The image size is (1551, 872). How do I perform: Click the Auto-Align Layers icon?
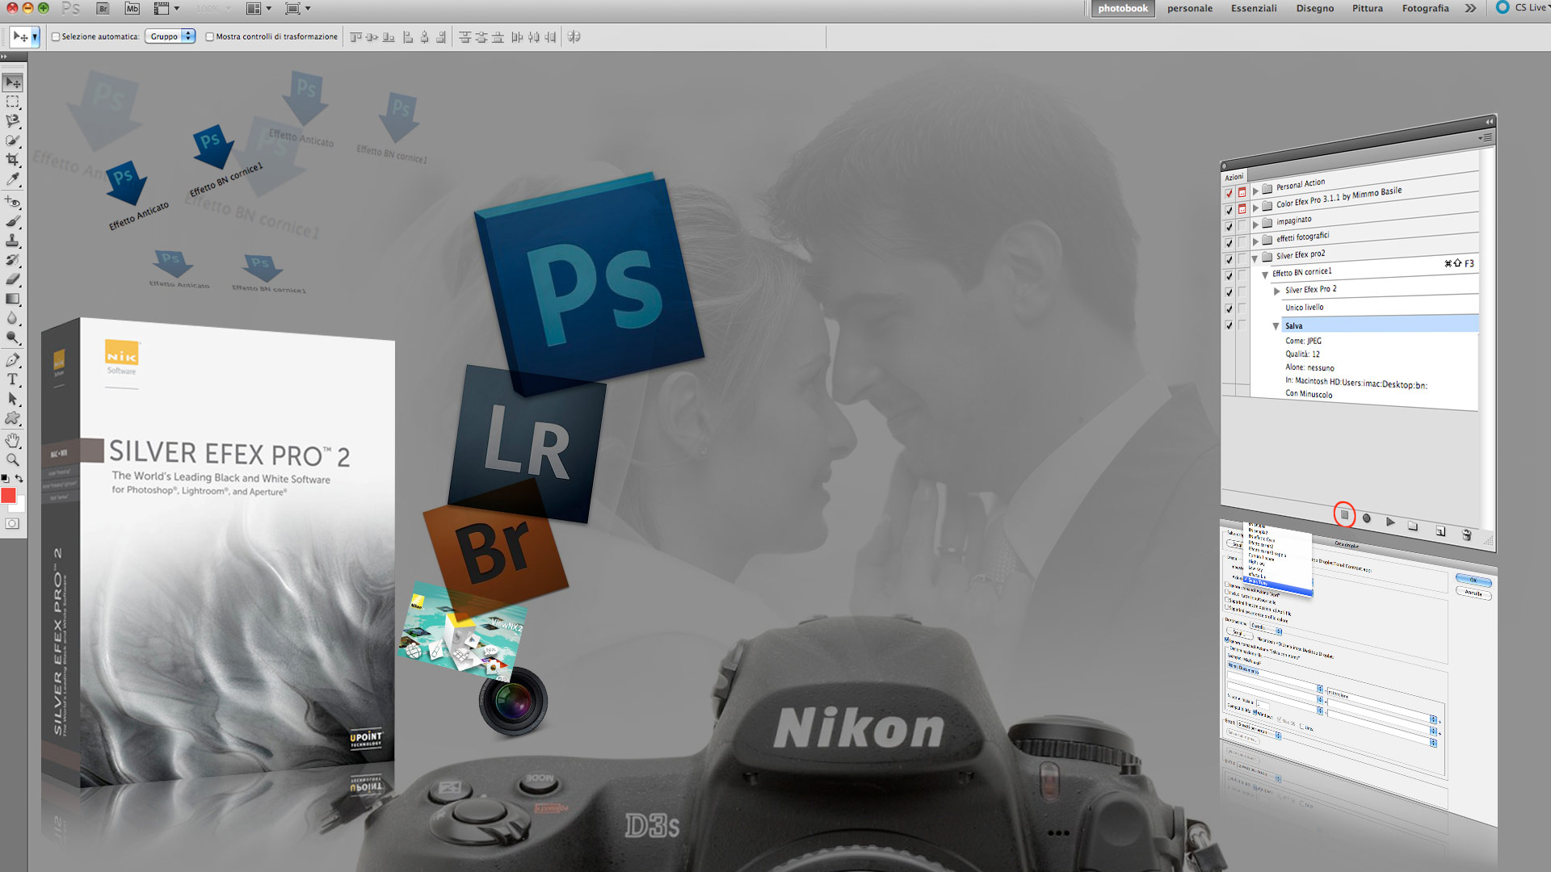pyautogui.click(x=574, y=37)
